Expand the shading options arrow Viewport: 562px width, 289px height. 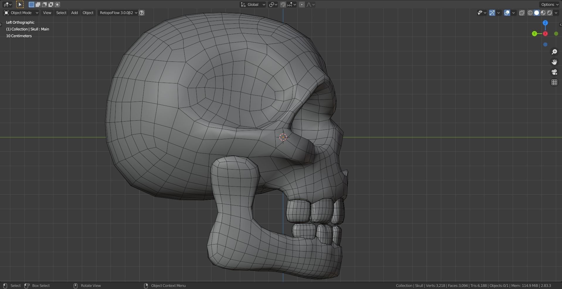(x=556, y=13)
